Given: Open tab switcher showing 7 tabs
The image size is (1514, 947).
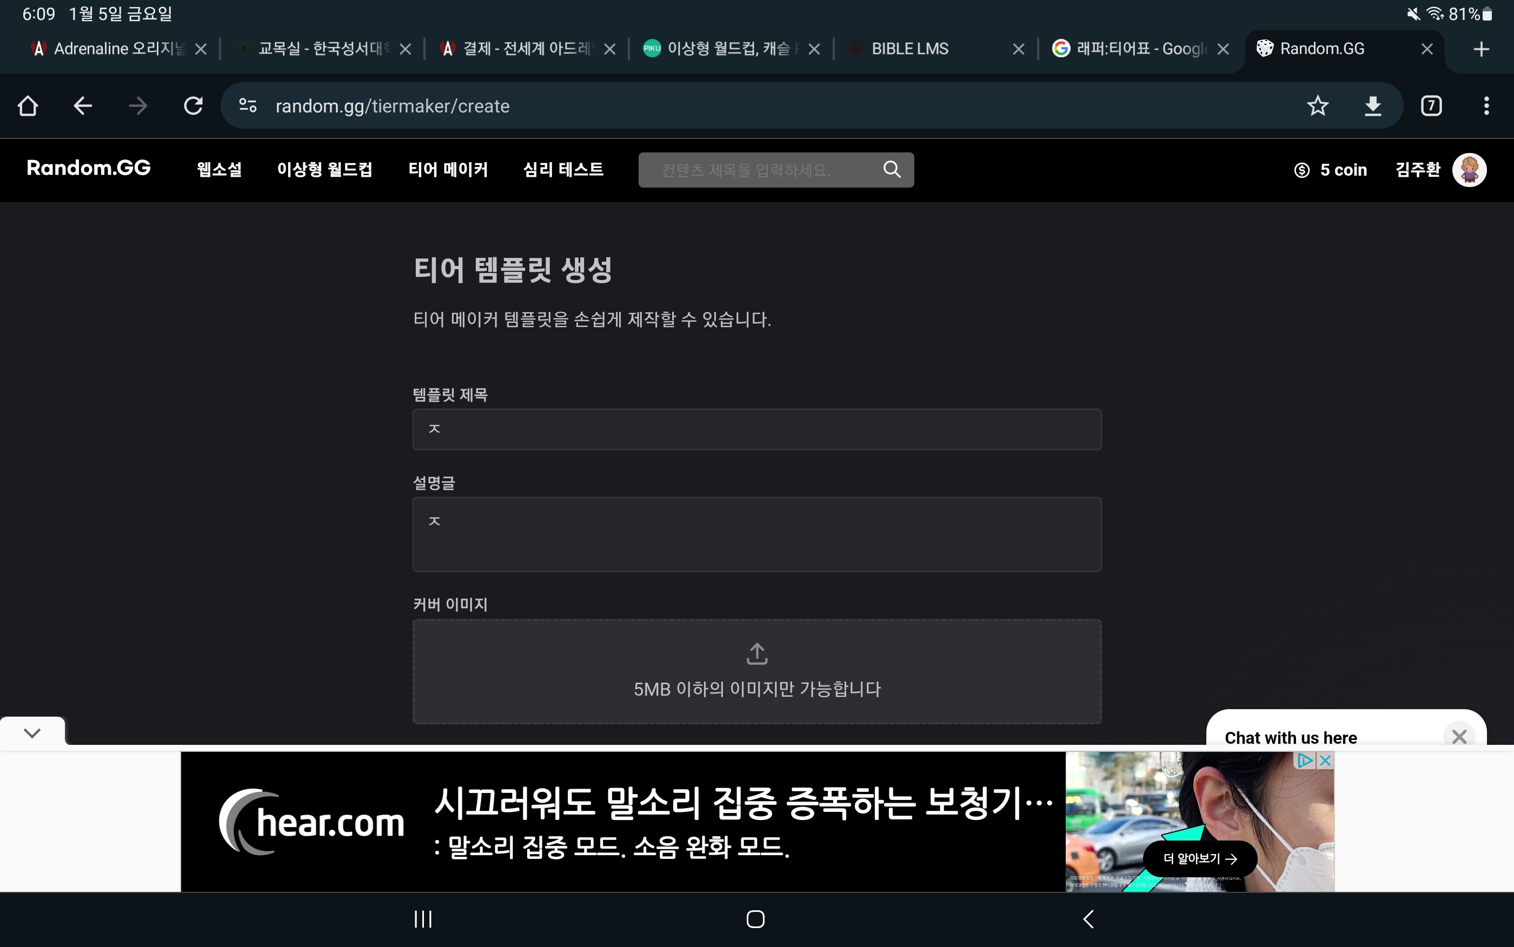Looking at the screenshot, I should (1431, 106).
